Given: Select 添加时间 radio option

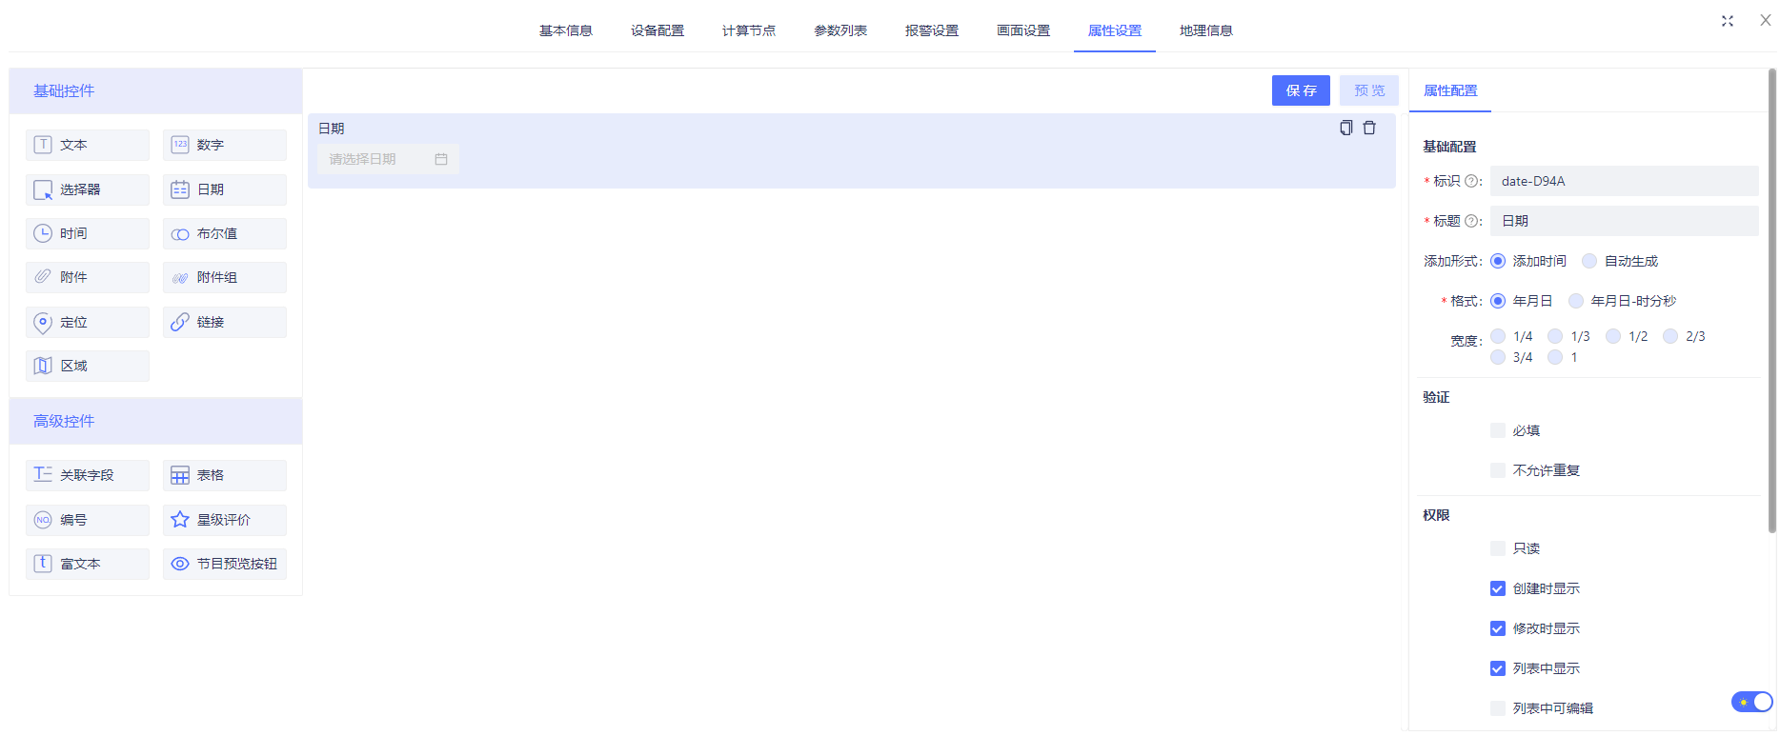Looking at the screenshot, I should click(1498, 261).
